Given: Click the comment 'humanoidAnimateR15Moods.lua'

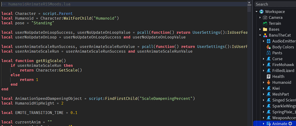Looking at the screenshot, I should click(39, 4).
